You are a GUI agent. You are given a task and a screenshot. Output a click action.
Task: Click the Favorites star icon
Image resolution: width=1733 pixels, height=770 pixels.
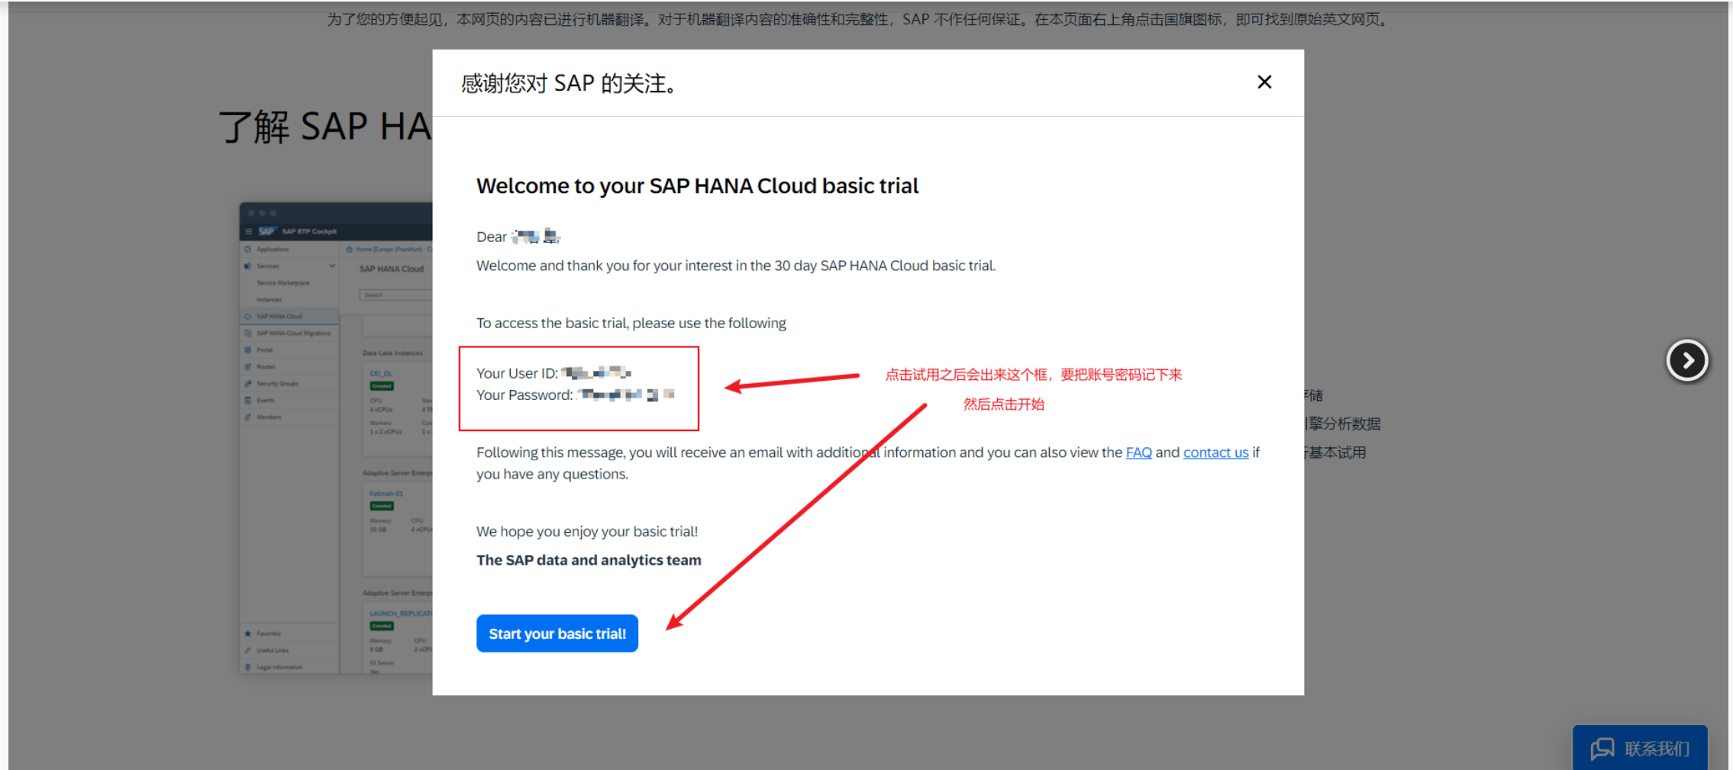[247, 633]
